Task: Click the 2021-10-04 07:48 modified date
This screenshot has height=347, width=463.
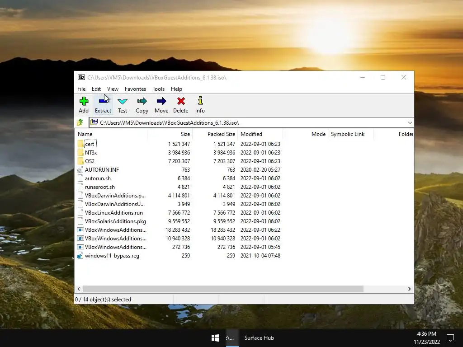Action: [260, 256]
